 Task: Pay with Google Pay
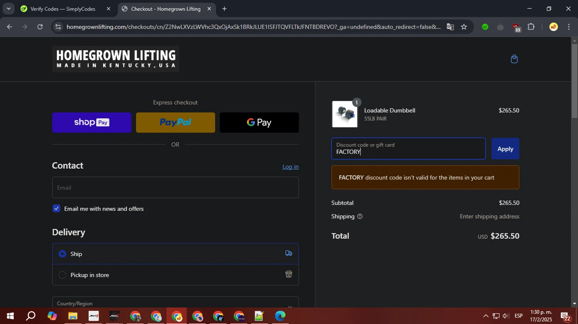tap(259, 122)
